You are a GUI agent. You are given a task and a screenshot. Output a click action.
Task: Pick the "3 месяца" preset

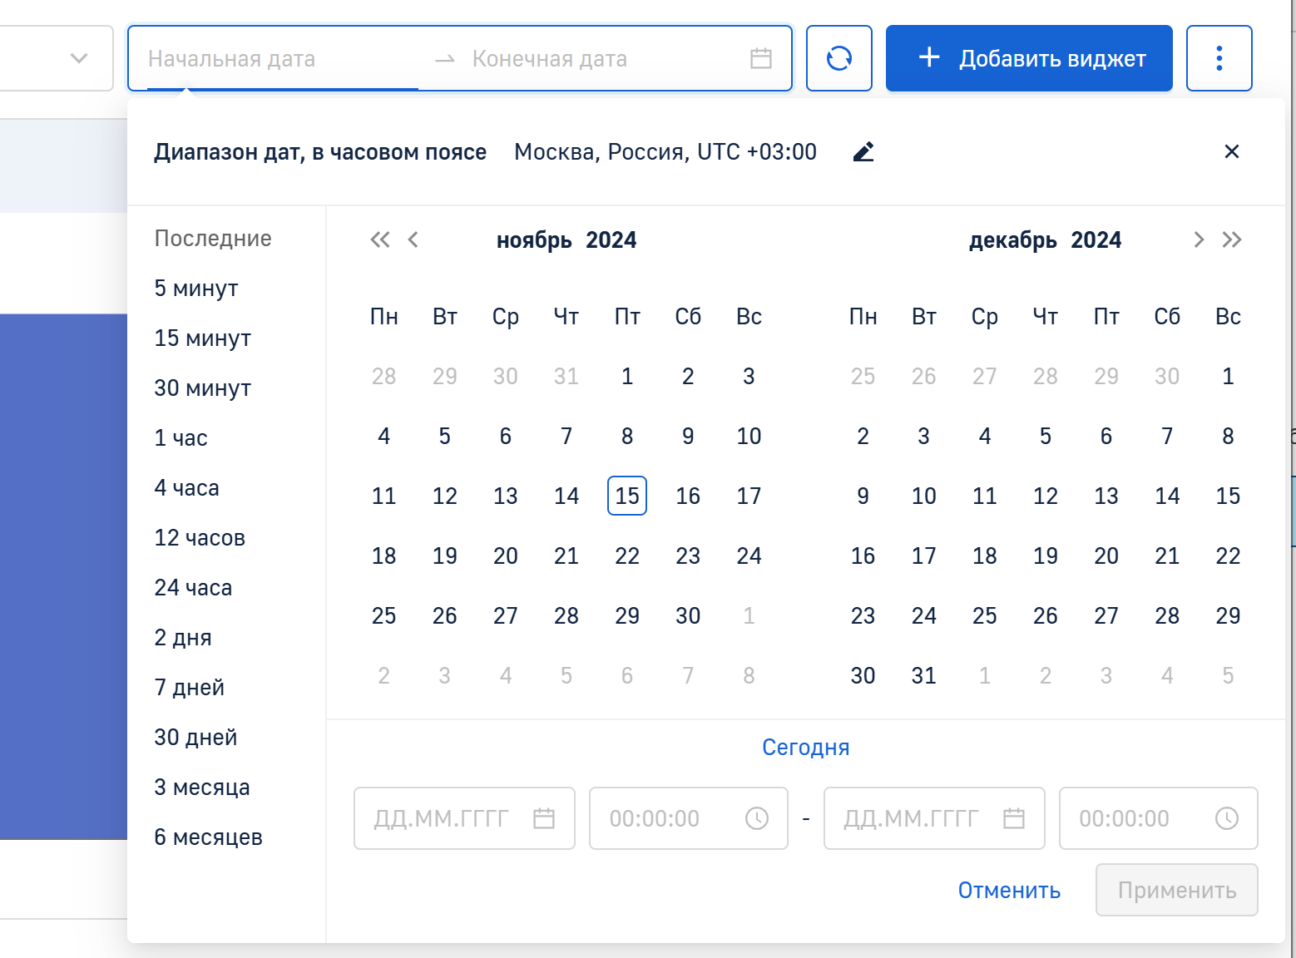coord(201,788)
